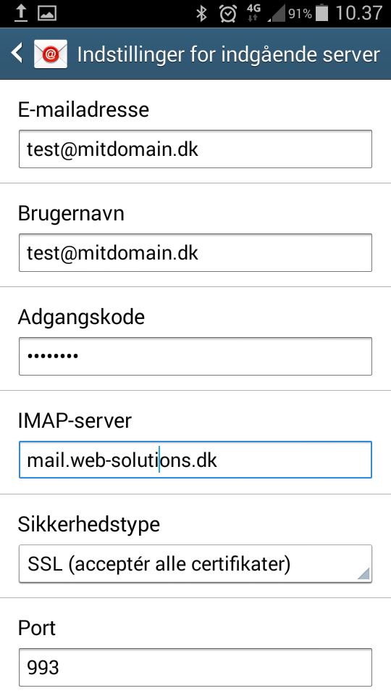
Task: Place cursor in IMAP-server field
Action: [195, 460]
